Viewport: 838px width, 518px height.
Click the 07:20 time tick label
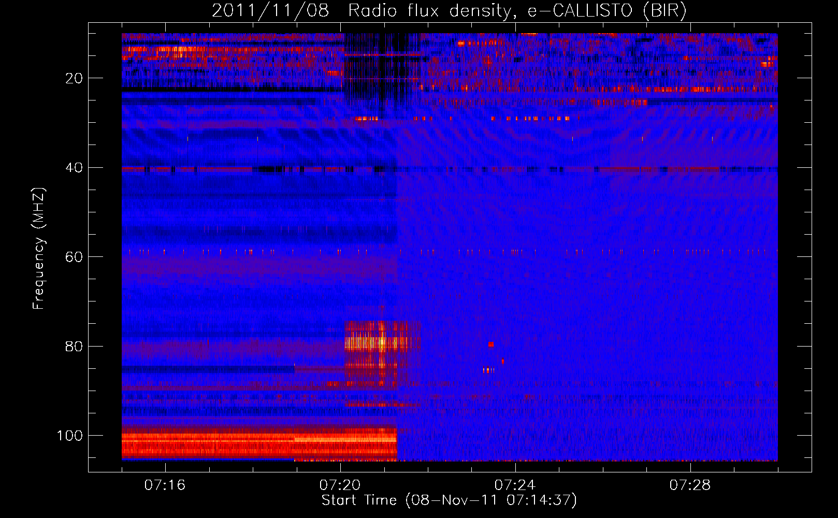[340, 485]
